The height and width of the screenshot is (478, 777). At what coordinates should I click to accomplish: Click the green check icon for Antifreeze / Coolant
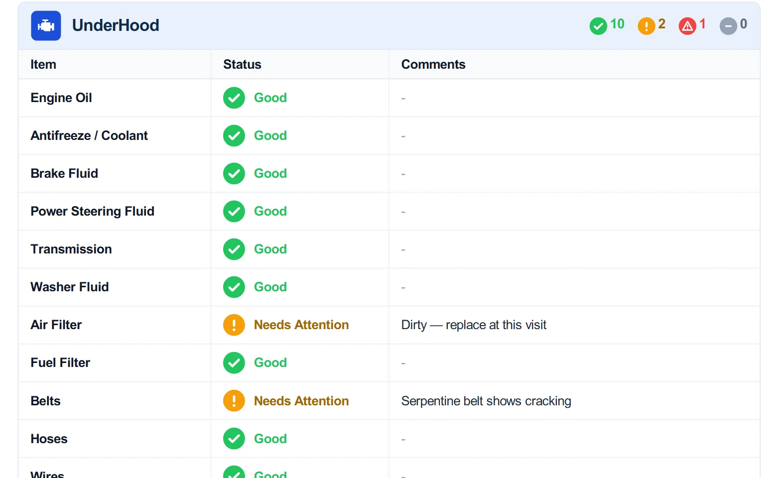tap(234, 136)
